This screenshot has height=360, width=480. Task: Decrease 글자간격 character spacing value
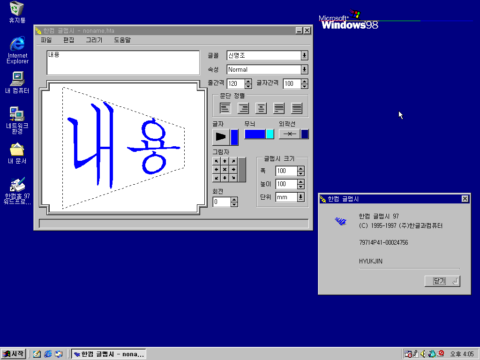click(304, 86)
